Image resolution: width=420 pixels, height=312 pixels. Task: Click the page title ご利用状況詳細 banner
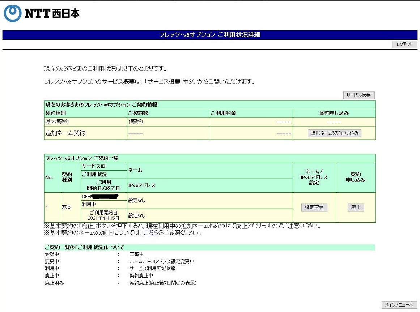coord(210,35)
